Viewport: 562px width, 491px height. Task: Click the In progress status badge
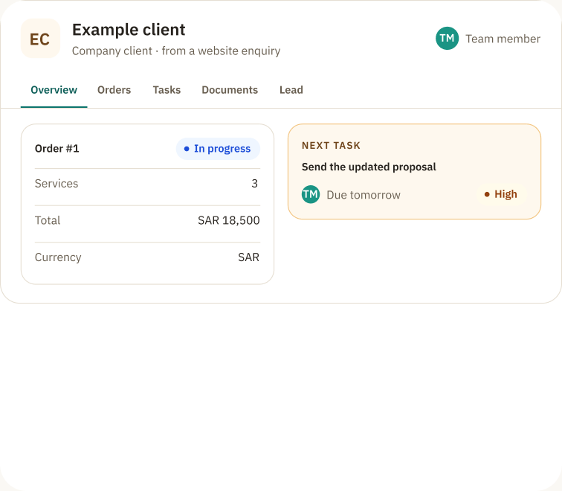pyautogui.click(x=218, y=149)
